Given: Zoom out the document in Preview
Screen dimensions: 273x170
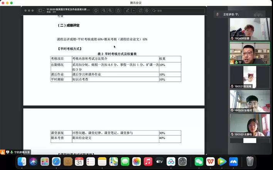Looking at the screenshot, I should pyautogui.click(x=103, y=10).
